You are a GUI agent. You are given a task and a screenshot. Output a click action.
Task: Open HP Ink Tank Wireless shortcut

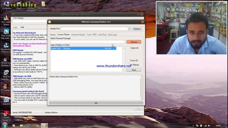pos(6,62)
